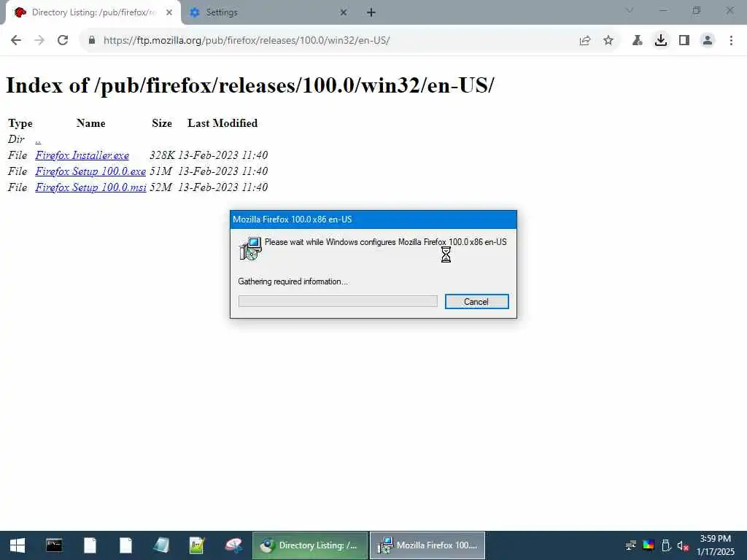Screen dimensions: 747x560
Task: Close the Settings tab
Action: point(344,12)
